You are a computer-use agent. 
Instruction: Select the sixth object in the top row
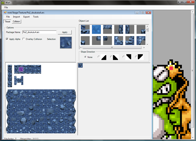(141, 29)
